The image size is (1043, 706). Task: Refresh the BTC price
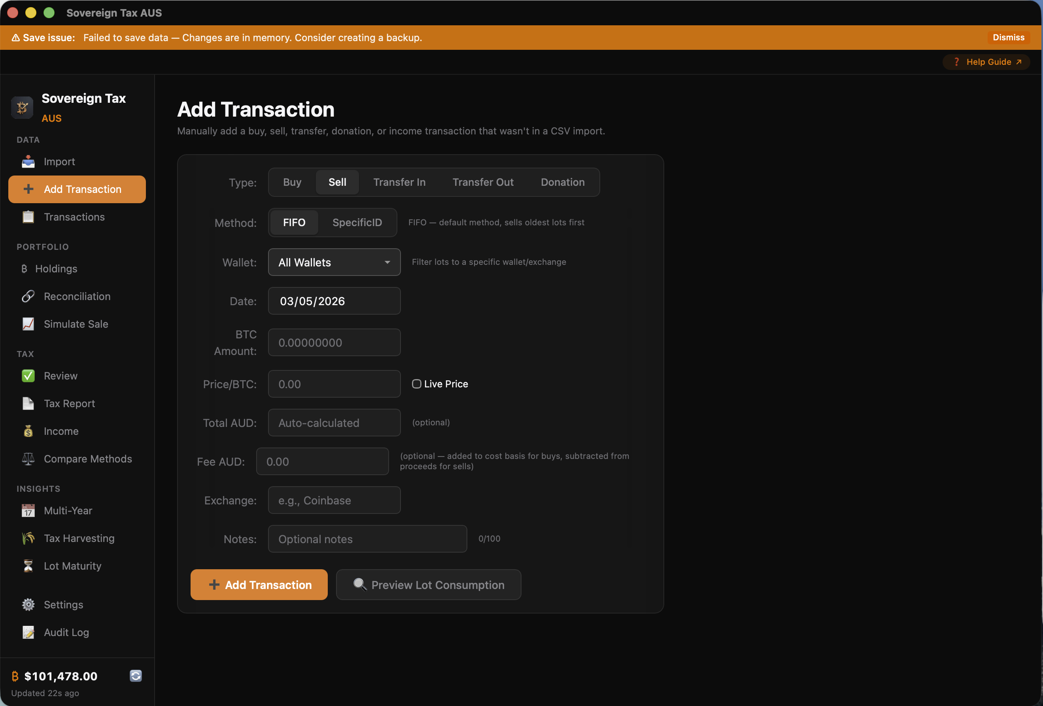136,676
